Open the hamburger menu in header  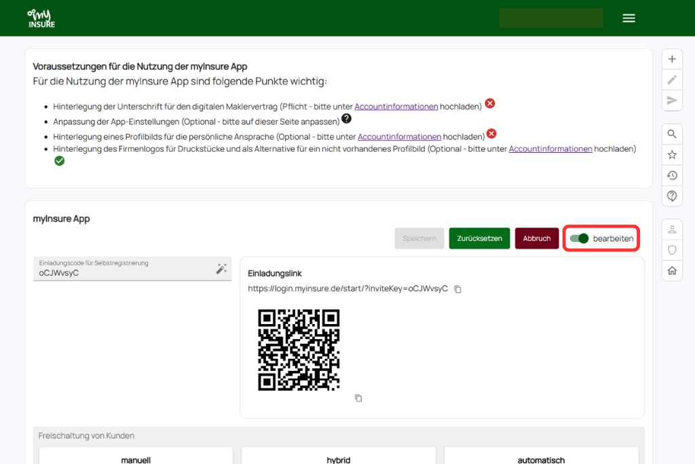point(628,18)
